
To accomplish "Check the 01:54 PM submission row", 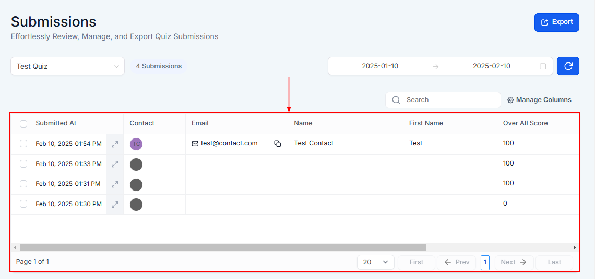I will pyautogui.click(x=23, y=144).
